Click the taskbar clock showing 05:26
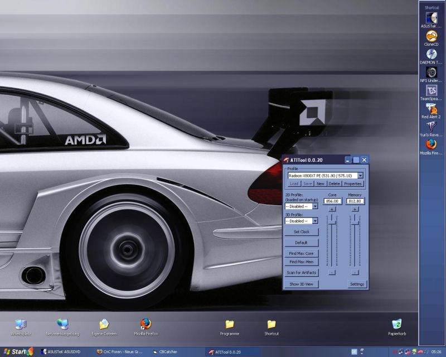This screenshot has height=357, width=446. 436,352
